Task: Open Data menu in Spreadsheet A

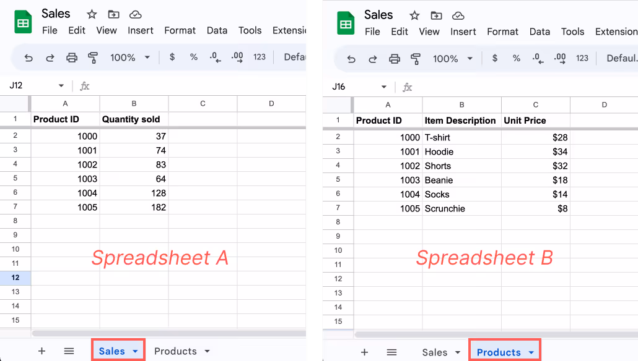Action: coord(217,30)
